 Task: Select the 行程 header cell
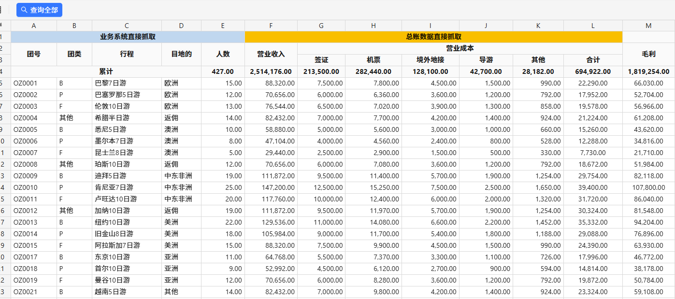pyautogui.click(x=127, y=54)
